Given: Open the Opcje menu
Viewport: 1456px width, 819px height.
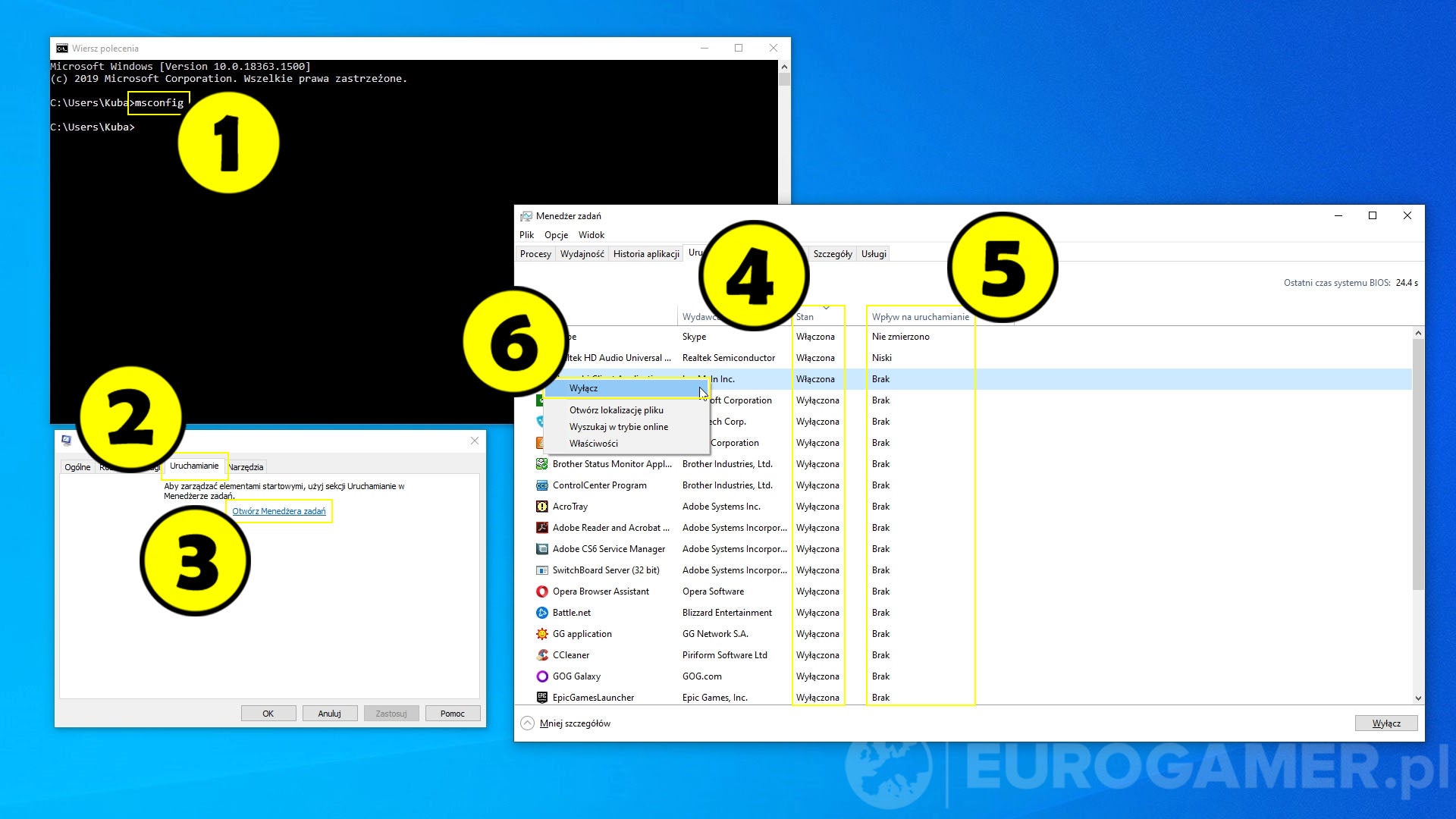Looking at the screenshot, I should (x=556, y=235).
